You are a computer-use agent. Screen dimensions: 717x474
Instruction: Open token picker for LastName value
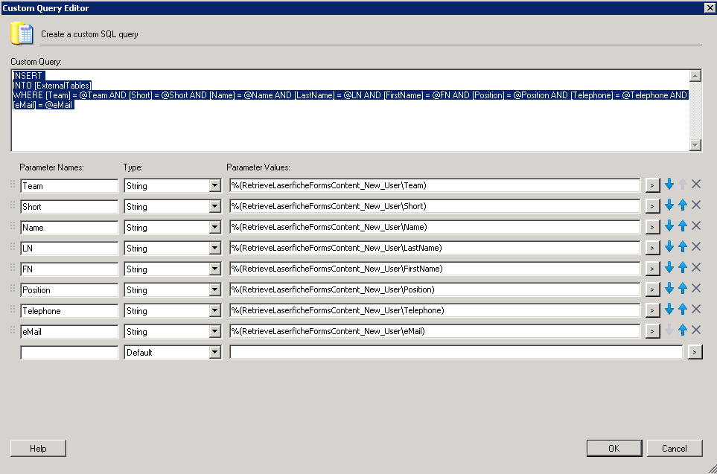pos(652,248)
